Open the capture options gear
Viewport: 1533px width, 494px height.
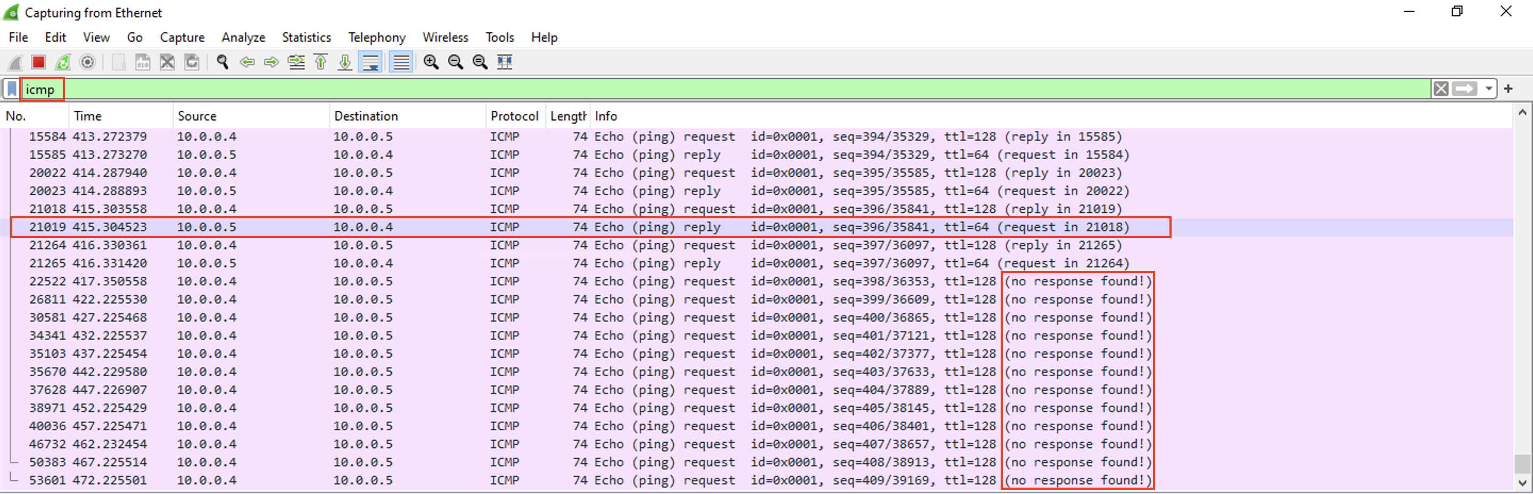[x=87, y=62]
